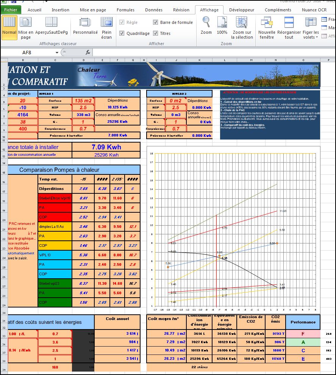
Task: Click the 3 614 annual cost cell
Action: pos(117,334)
